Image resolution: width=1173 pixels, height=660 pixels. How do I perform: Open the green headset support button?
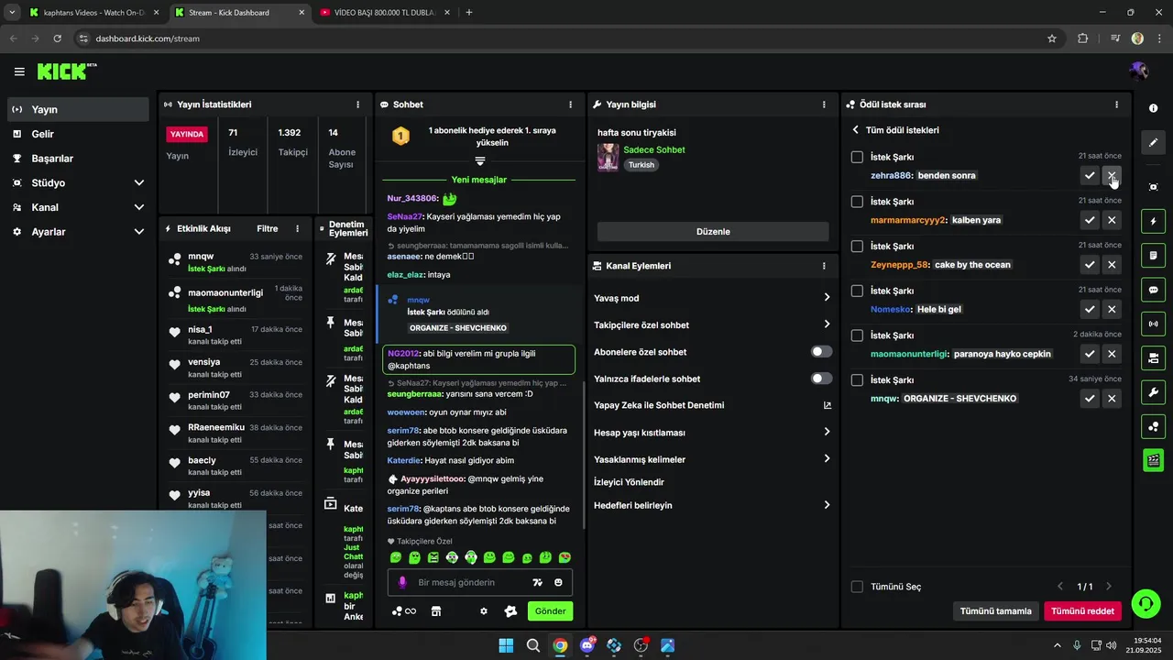[1146, 603]
